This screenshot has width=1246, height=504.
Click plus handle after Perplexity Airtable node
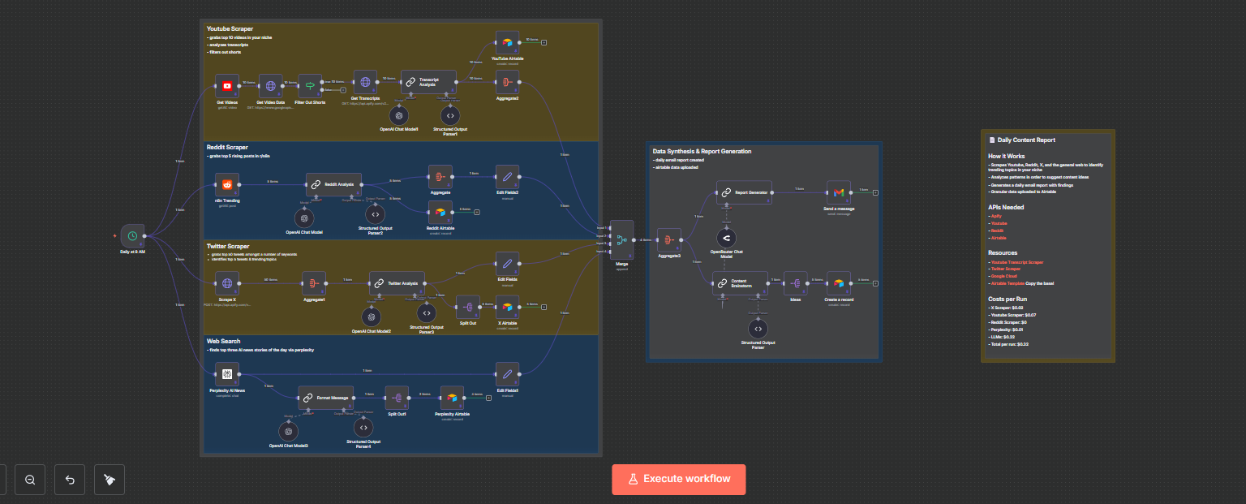point(488,398)
